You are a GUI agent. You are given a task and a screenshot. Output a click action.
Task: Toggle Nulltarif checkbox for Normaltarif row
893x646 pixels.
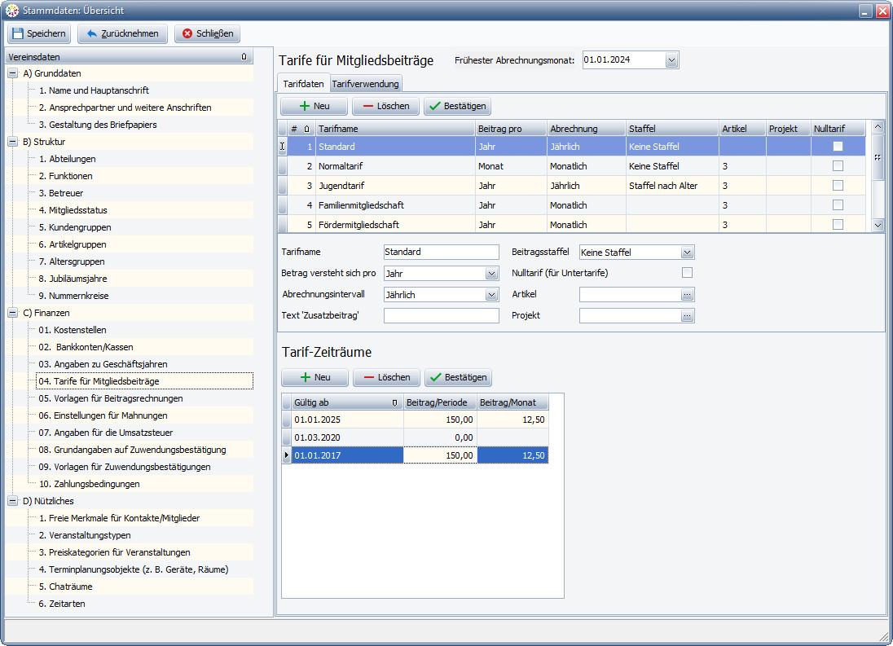pyautogui.click(x=838, y=165)
